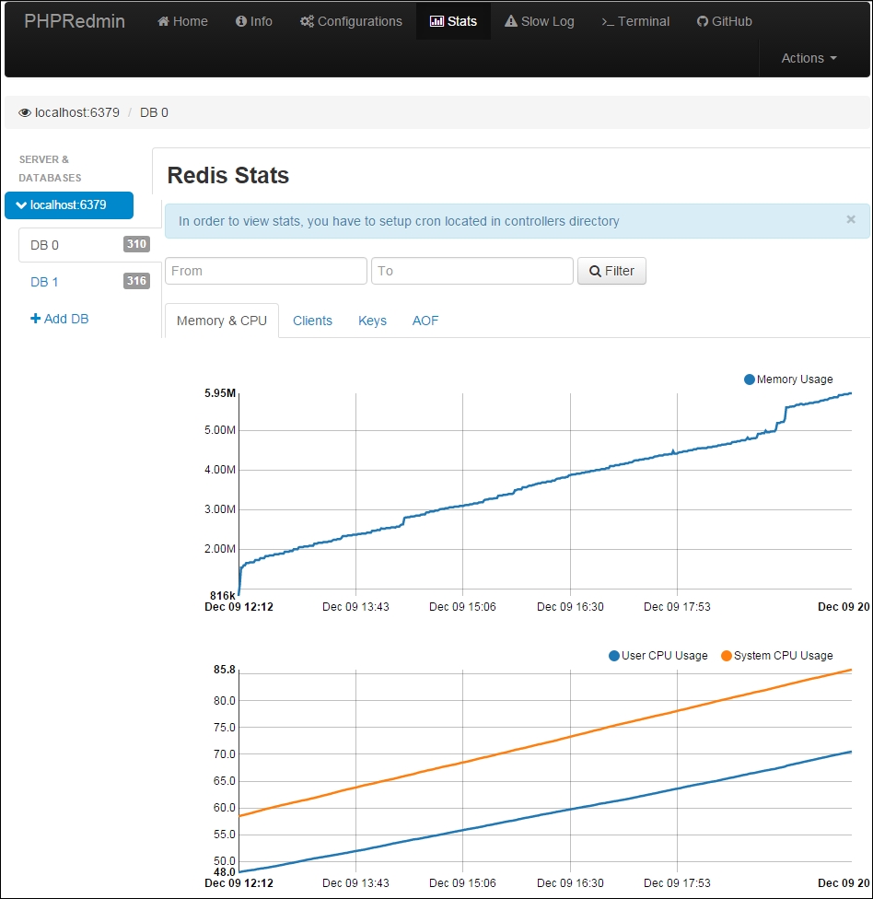This screenshot has width=873, height=899.
Task: Click the plus icon for Add DB
Action: click(36, 319)
